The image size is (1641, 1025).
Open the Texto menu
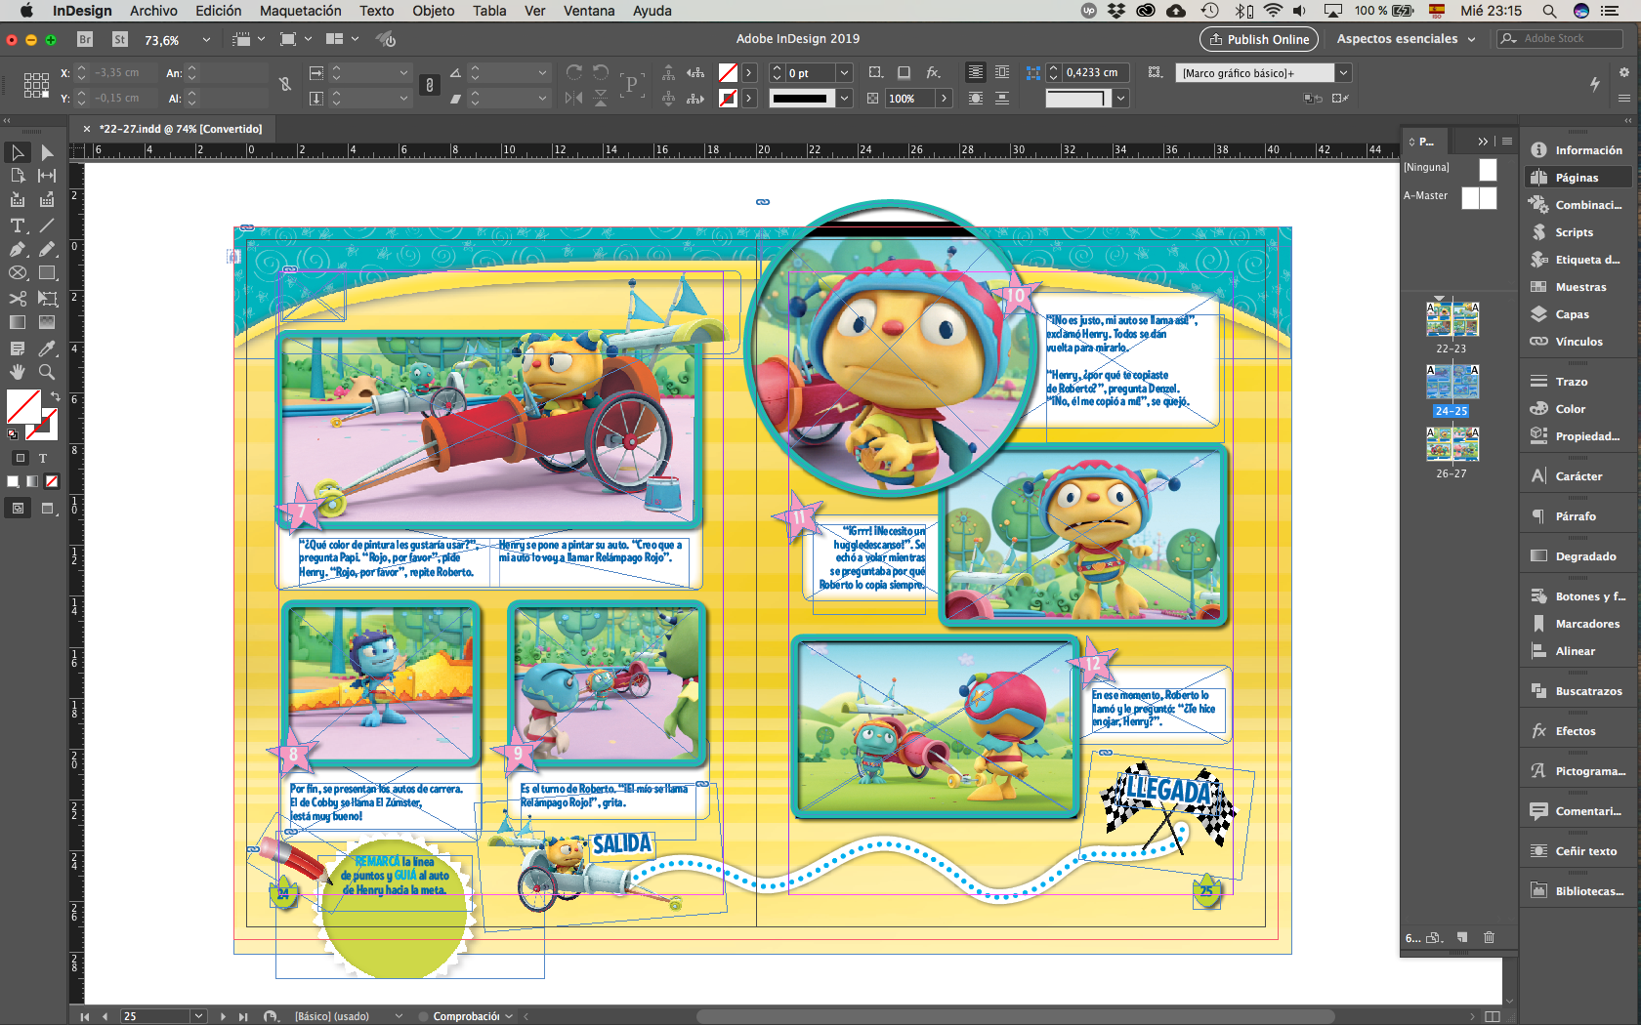click(376, 11)
